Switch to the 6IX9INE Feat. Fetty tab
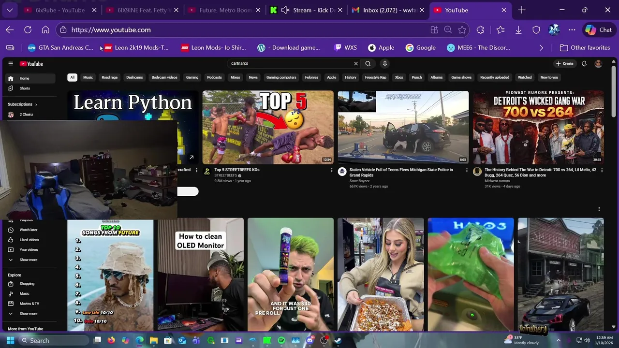 click(x=142, y=10)
